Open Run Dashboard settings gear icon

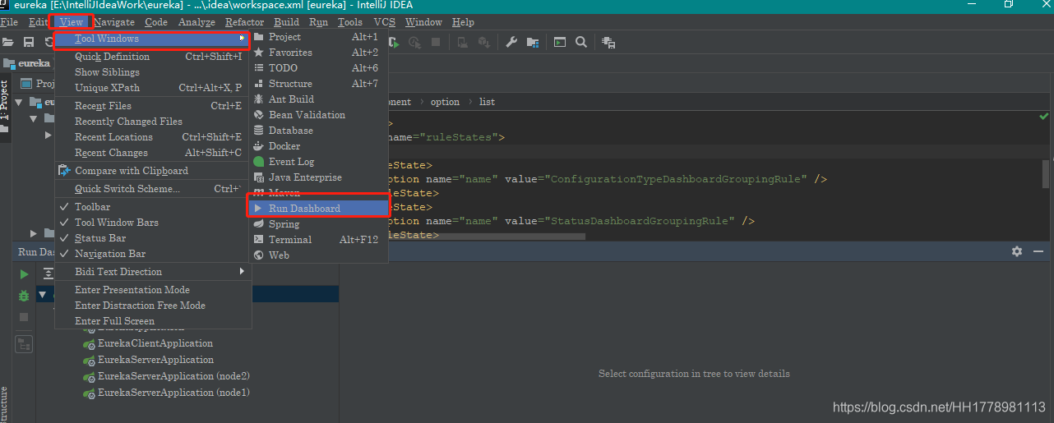(x=1017, y=251)
